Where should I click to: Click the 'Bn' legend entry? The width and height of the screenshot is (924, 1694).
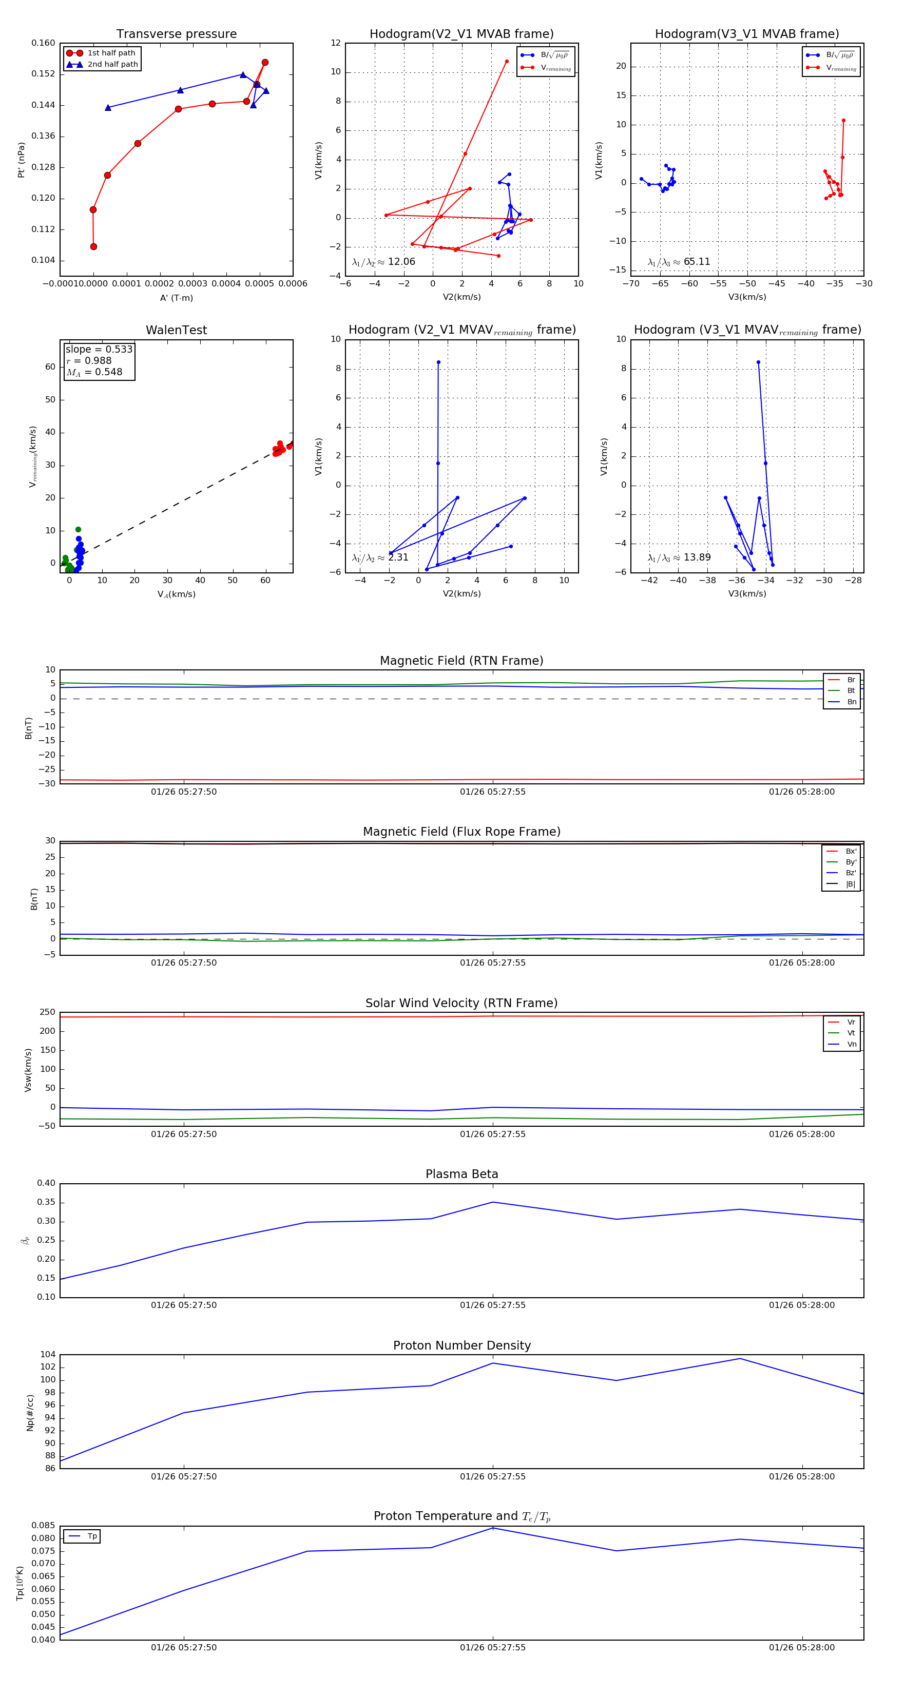pyautogui.click(x=842, y=702)
